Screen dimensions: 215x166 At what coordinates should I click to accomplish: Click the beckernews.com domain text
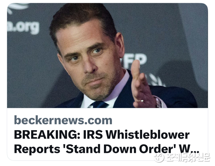[63, 120]
